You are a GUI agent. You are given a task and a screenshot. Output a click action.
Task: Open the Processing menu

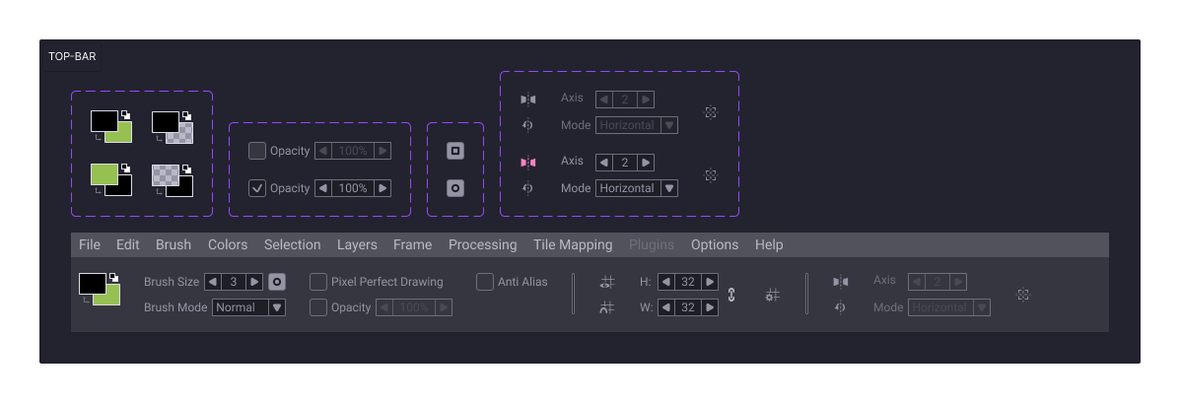point(483,244)
